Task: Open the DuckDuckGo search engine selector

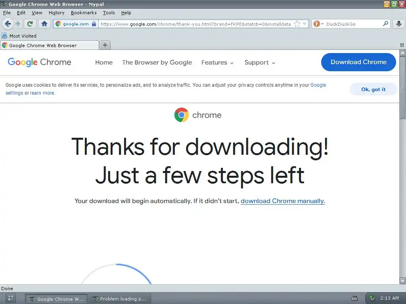Action: click(318, 24)
